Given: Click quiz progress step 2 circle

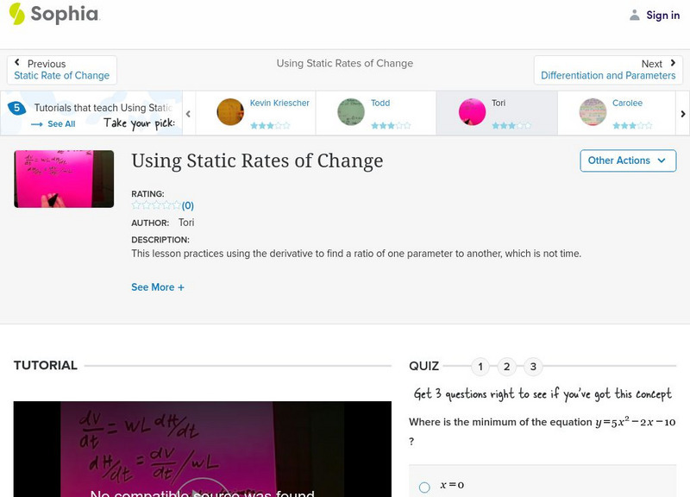Looking at the screenshot, I should coord(507,366).
